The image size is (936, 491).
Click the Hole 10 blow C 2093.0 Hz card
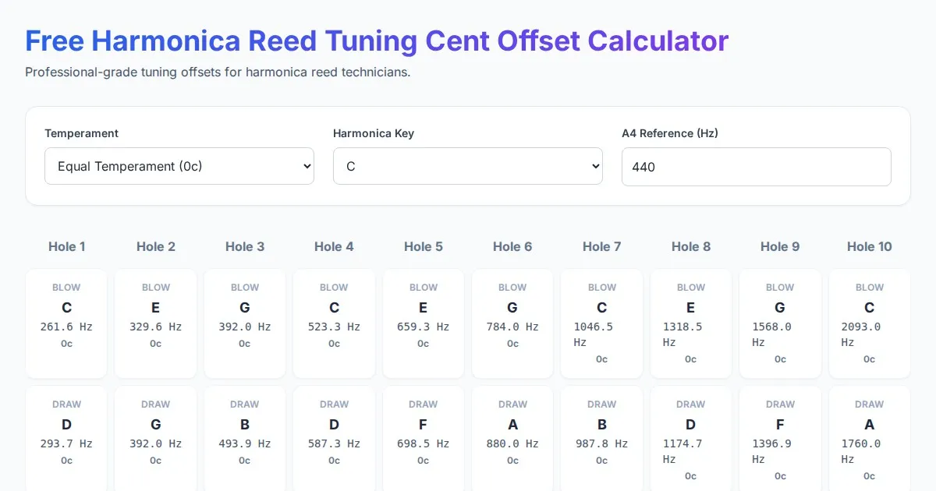click(x=869, y=323)
